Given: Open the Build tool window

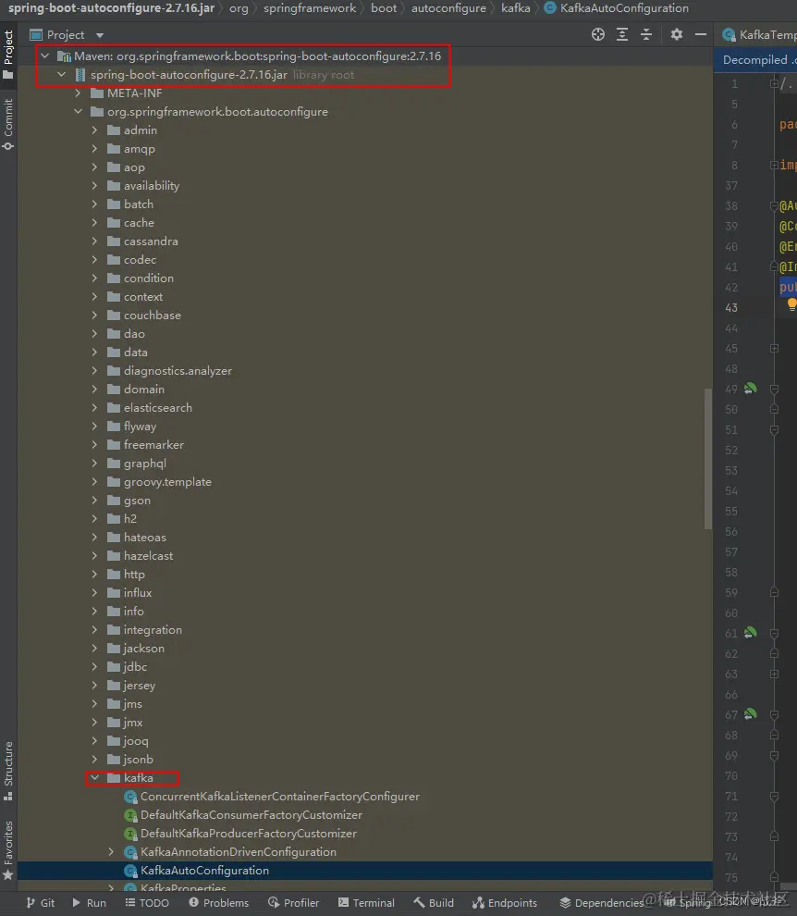Looking at the screenshot, I should 434,902.
